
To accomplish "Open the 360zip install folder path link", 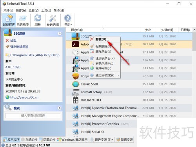I will [35, 55].
